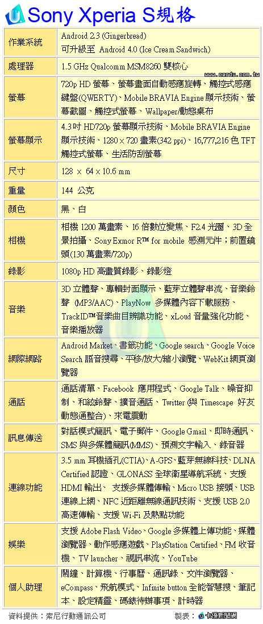The image size is (263, 624).
Task: Click 'PlayStation Certified' text
Action: pos(185,545)
